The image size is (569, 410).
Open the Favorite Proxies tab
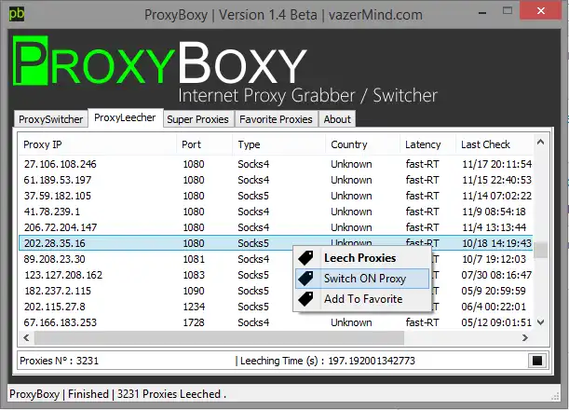coord(277,119)
